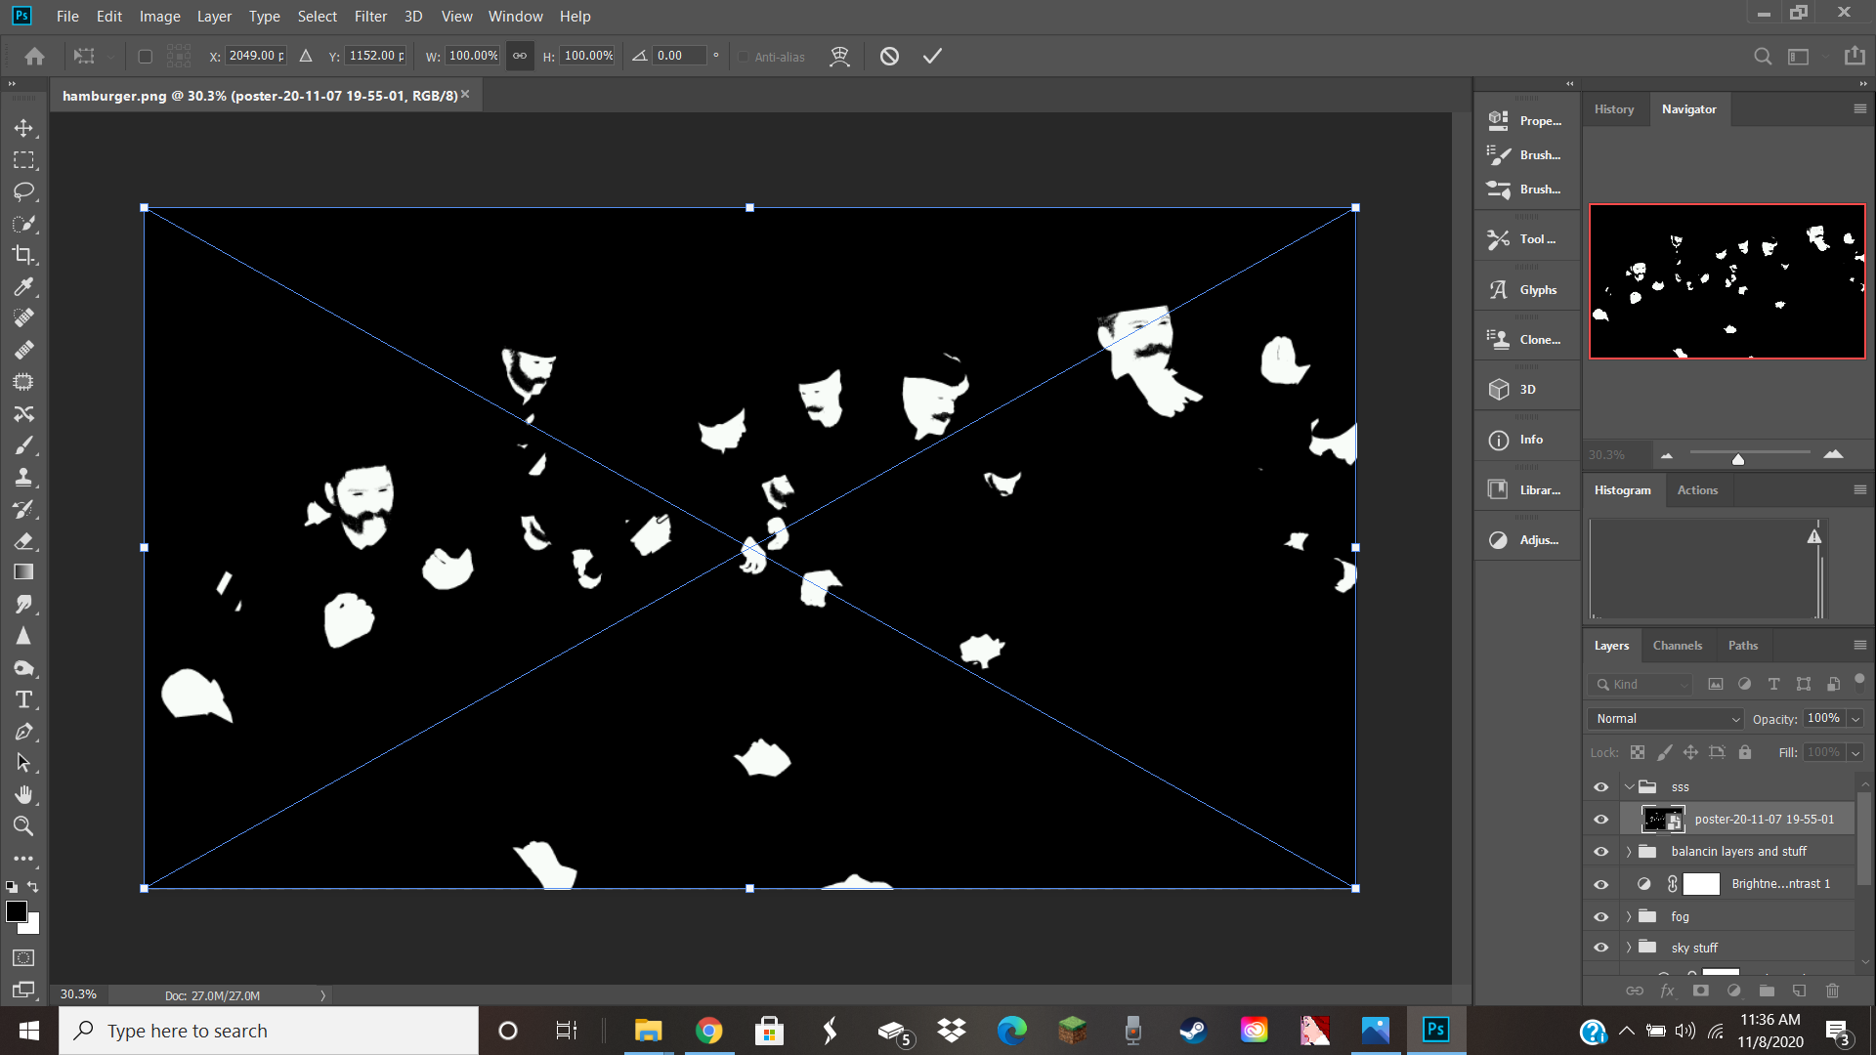Select the Horizontal Type tool
The height and width of the screenshot is (1055, 1876).
23,699
